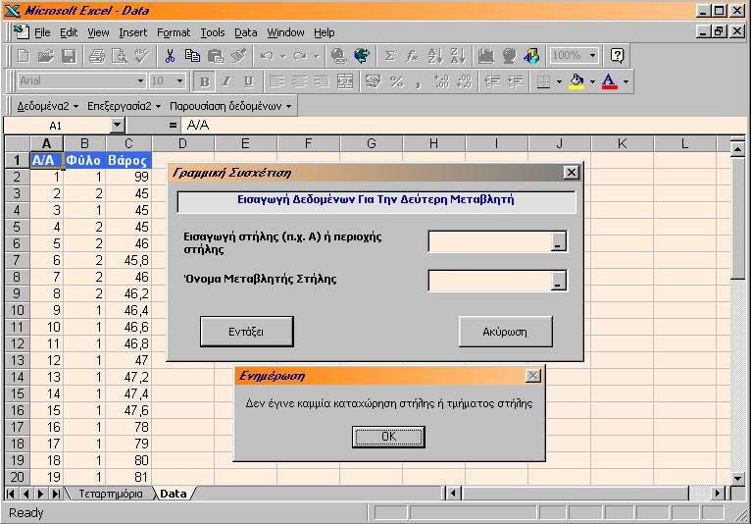Collapse dialog button beside column range field
The image size is (751, 524).
[x=558, y=241]
